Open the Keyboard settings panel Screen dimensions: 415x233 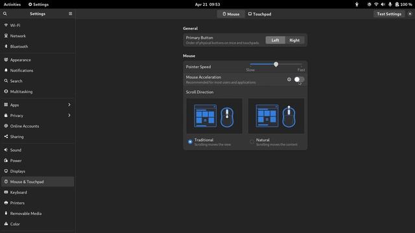pos(38,192)
